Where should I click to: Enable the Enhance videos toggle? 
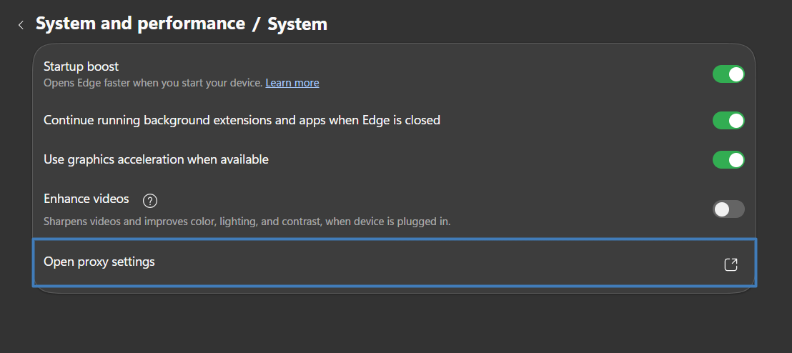pyautogui.click(x=728, y=209)
